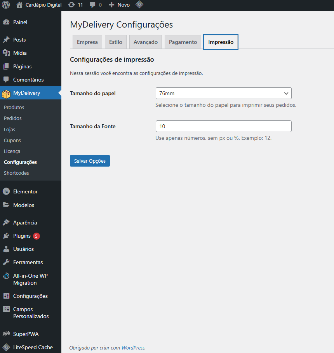334x353 pixels.
Task: Click the Plugins plug icon
Action: 6,236
